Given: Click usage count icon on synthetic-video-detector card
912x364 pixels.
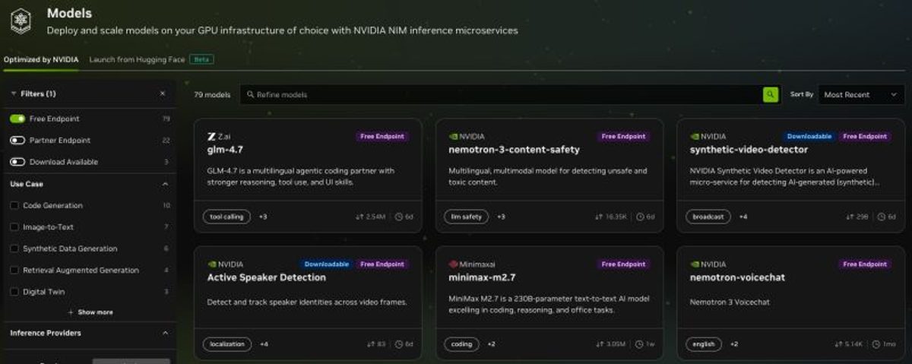Looking at the screenshot, I should point(849,217).
